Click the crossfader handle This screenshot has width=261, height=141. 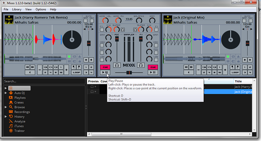[129, 72]
